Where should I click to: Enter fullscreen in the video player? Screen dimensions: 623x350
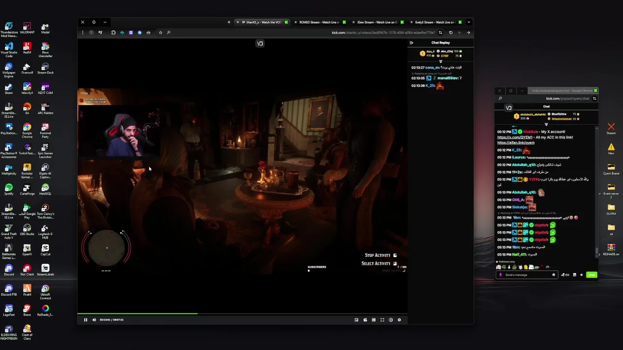382,320
